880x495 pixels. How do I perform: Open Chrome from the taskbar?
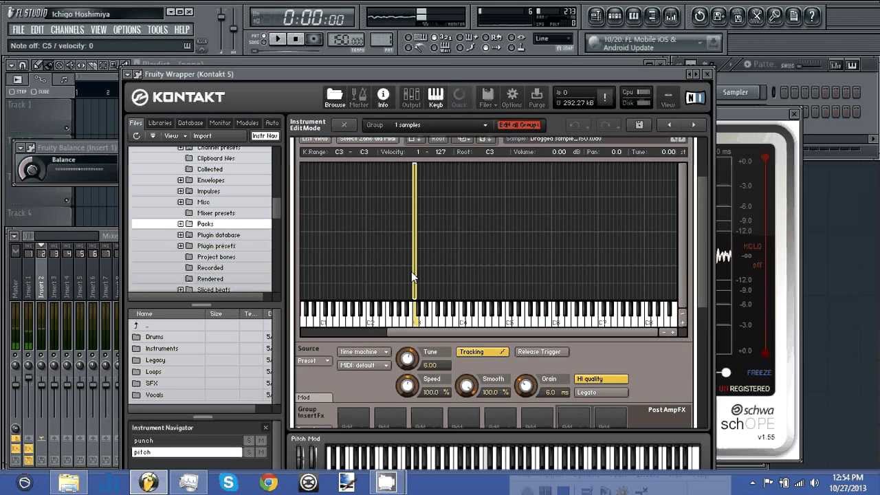coord(268,483)
